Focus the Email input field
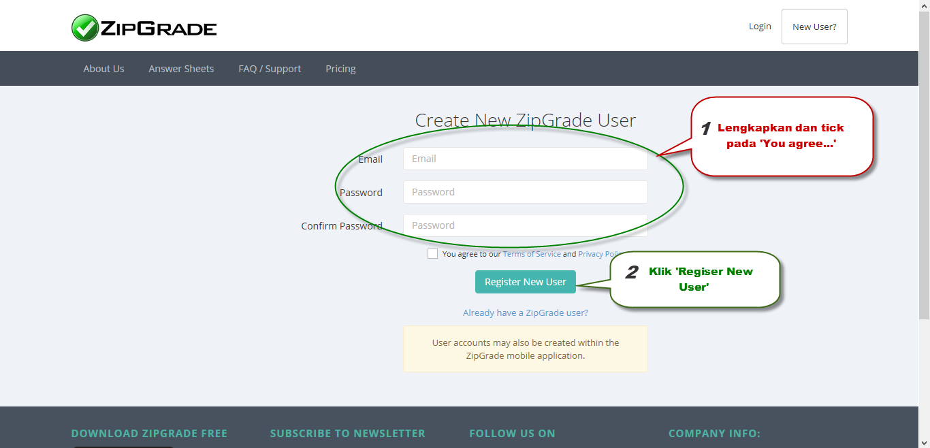 [x=525, y=159]
